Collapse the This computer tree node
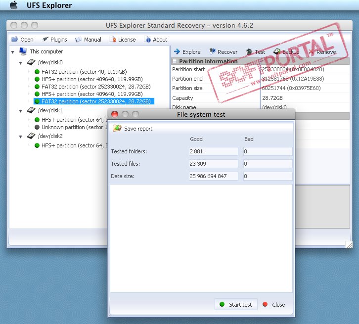 pyautogui.click(x=13, y=52)
